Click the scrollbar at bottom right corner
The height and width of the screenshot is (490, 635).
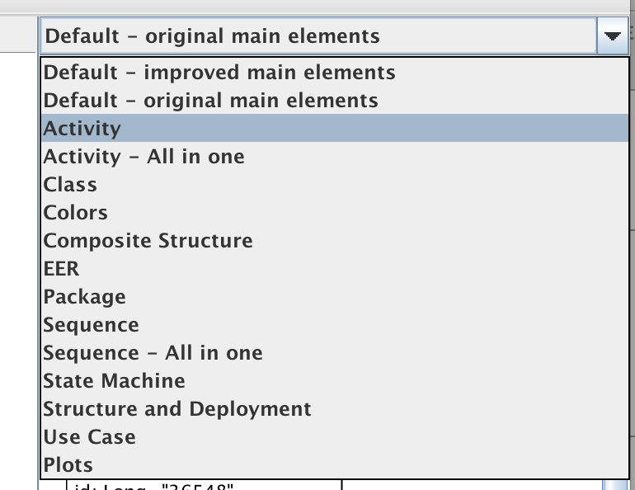coord(614,485)
